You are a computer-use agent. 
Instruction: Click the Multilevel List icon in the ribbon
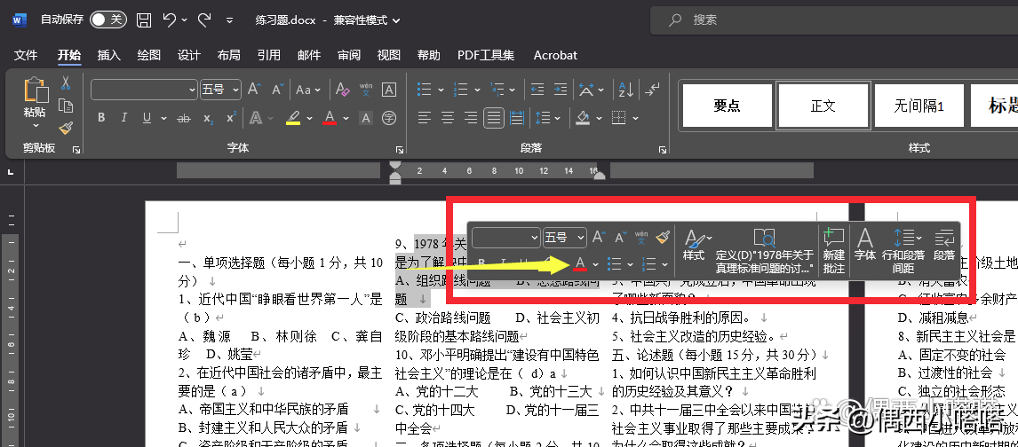497,90
